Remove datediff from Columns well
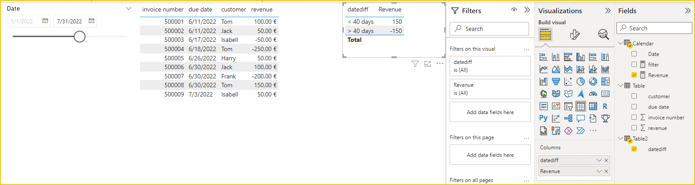This screenshot has height=185, width=695. click(606, 160)
